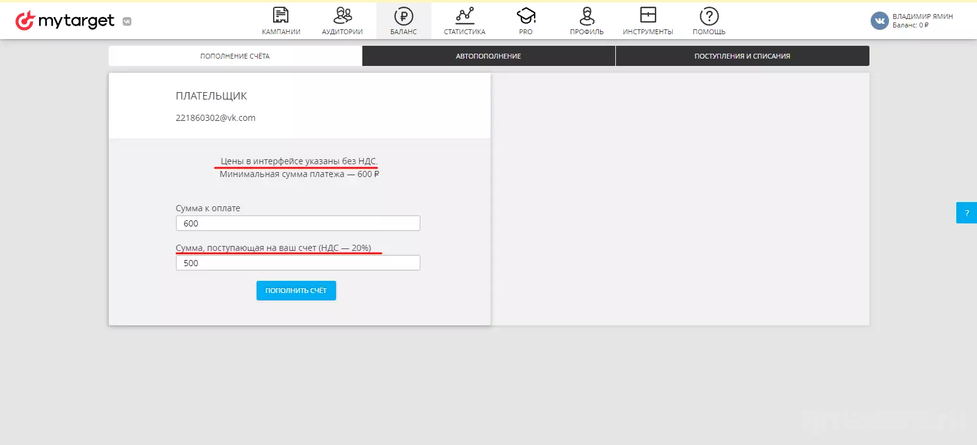
Task: Switch to the Пополнение счёта tab
Action: click(x=235, y=56)
